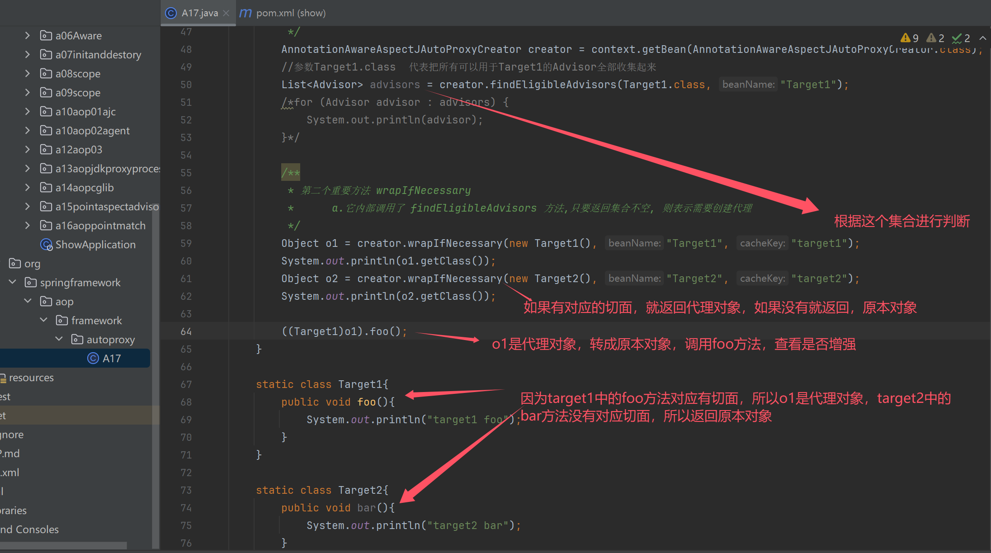This screenshot has width=991, height=553.
Task: Expand the a07initanddestory package
Action: coord(28,54)
